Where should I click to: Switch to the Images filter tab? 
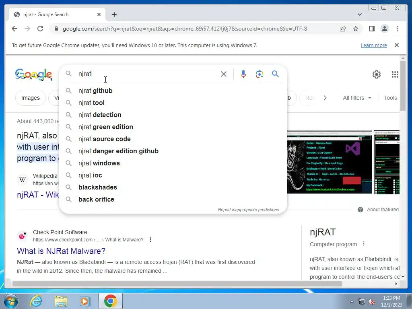[x=31, y=98]
